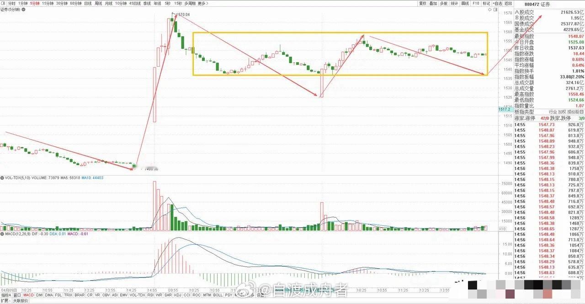Select the FSL indicator tab
Image resolution: width=585 pixels, height=304 pixels.
coord(59,295)
